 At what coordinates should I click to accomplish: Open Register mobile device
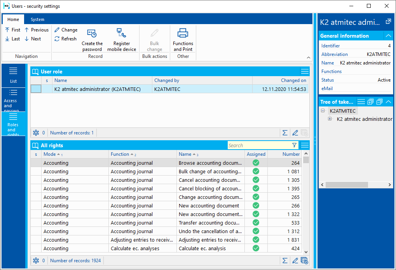click(121, 34)
